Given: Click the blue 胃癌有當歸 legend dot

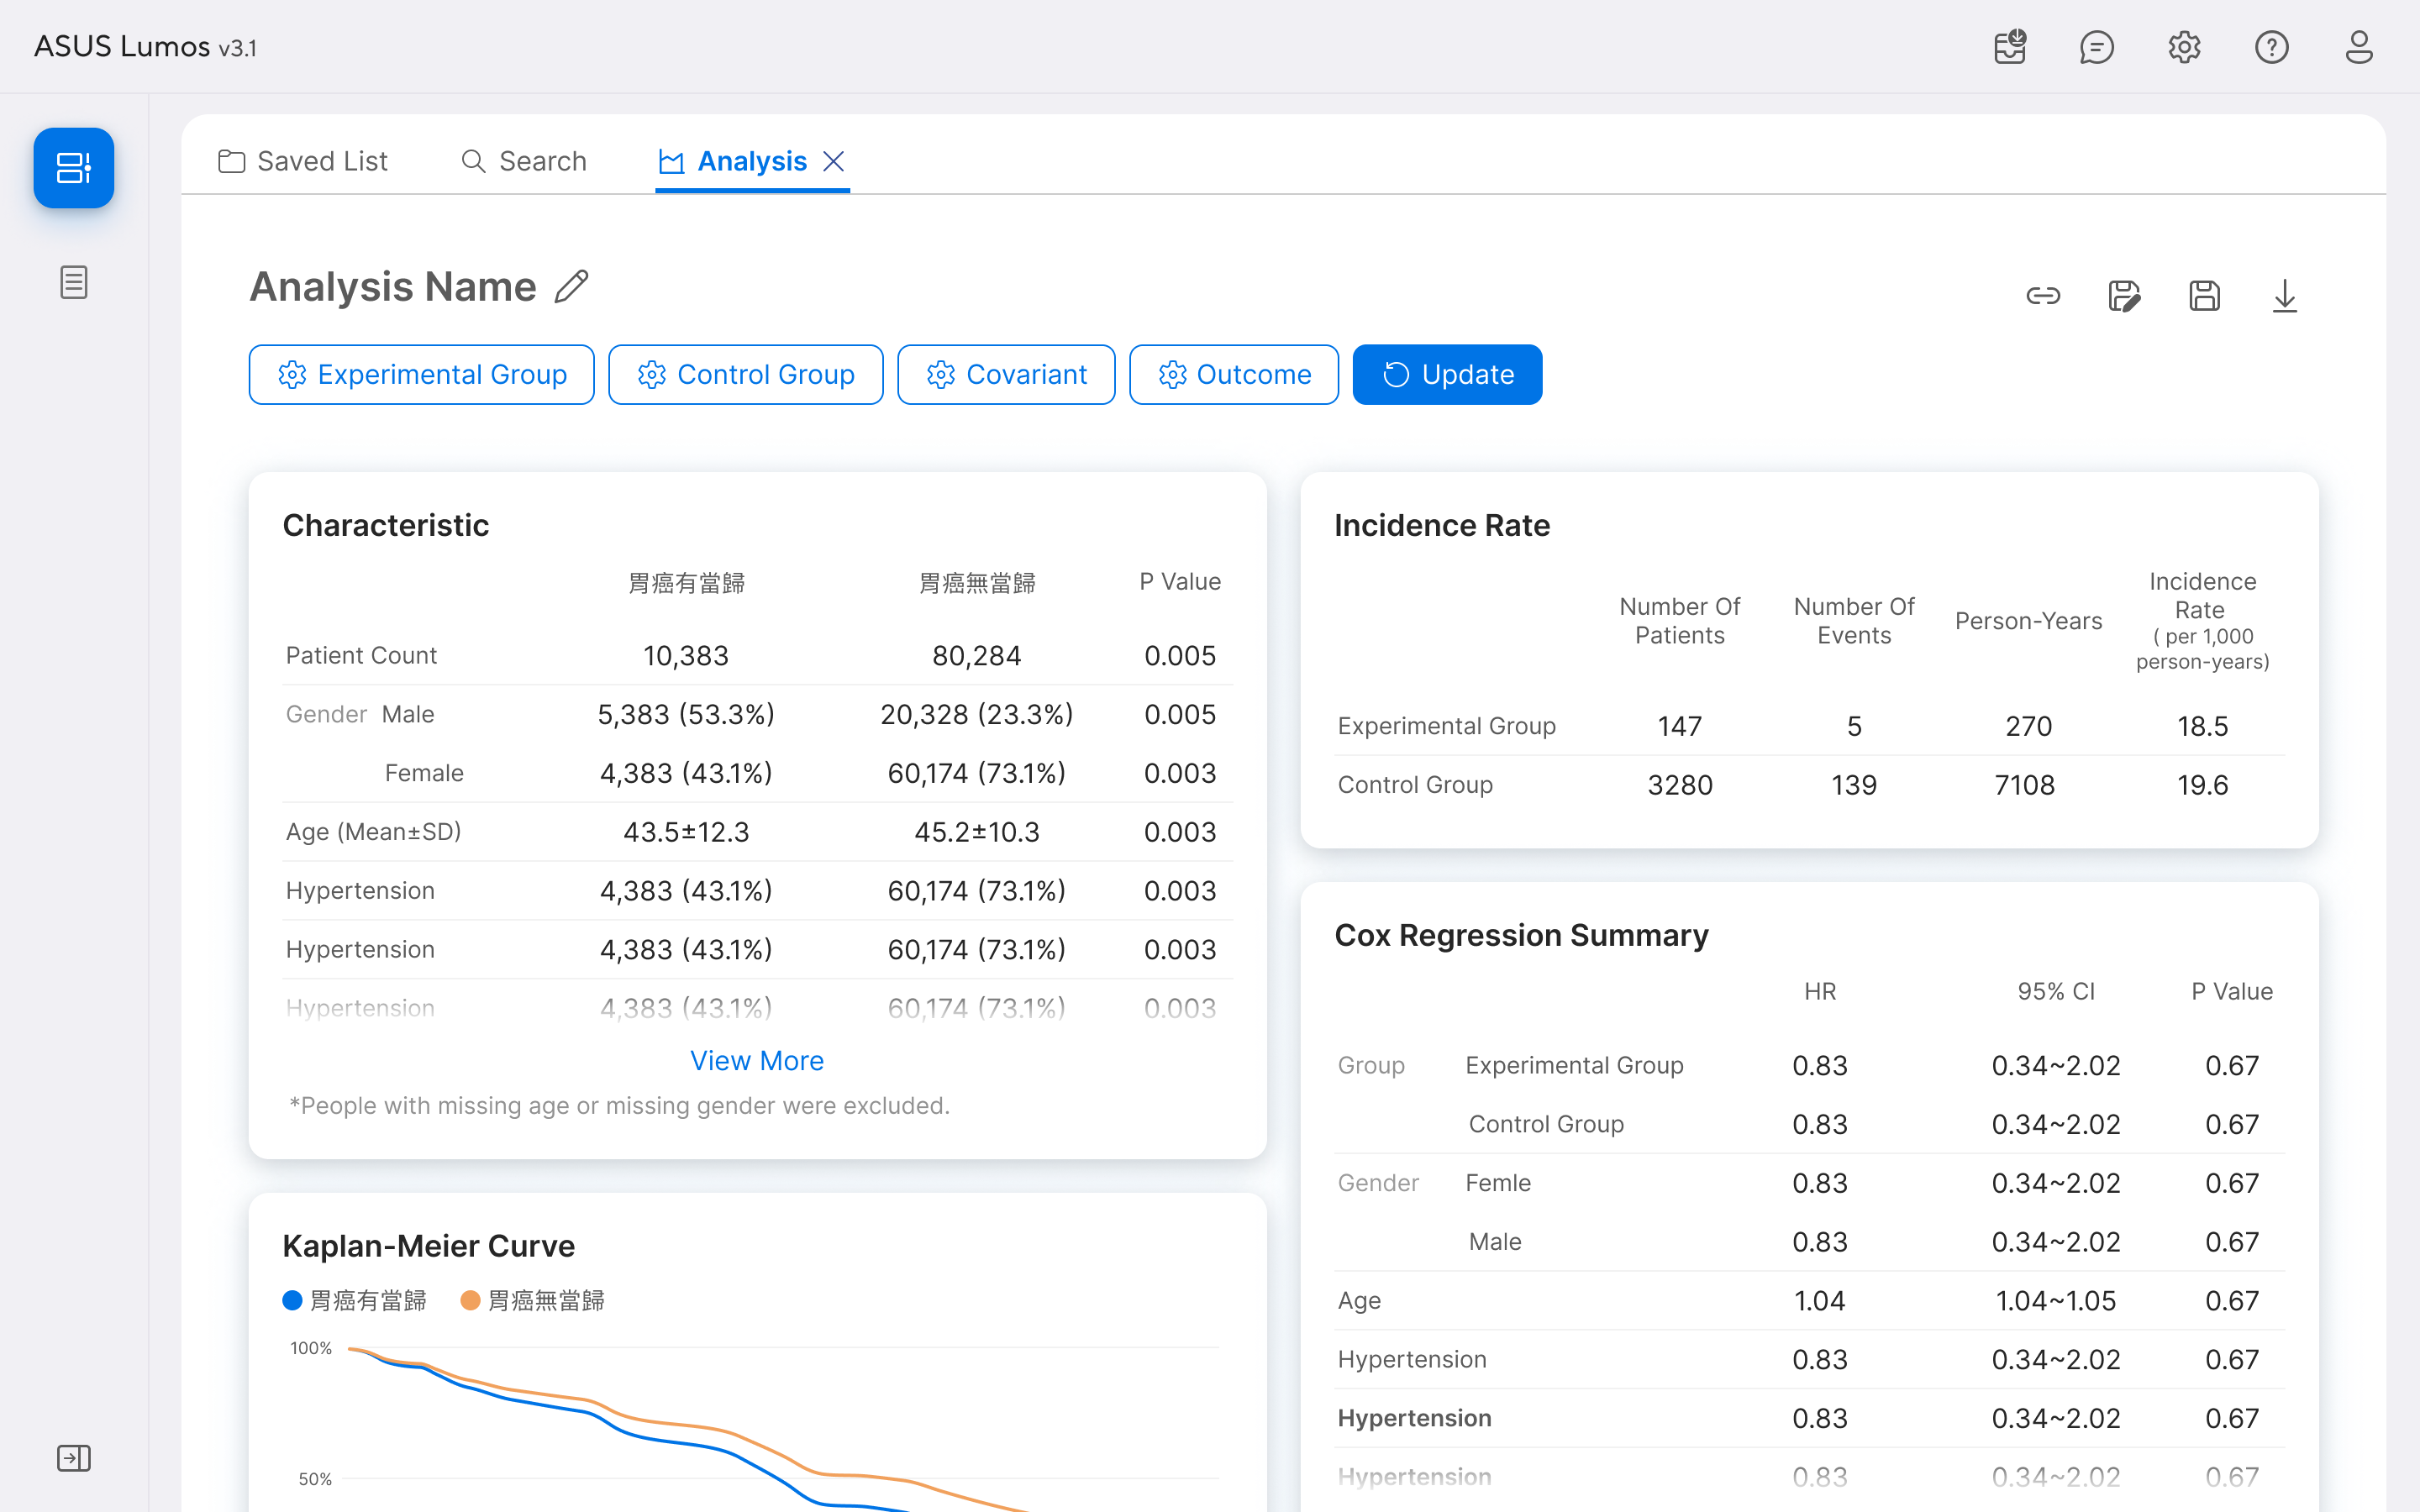Looking at the screenshot, I should point(292,1300).
